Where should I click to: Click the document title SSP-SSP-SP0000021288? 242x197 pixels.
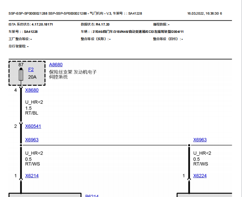[75, 13]
